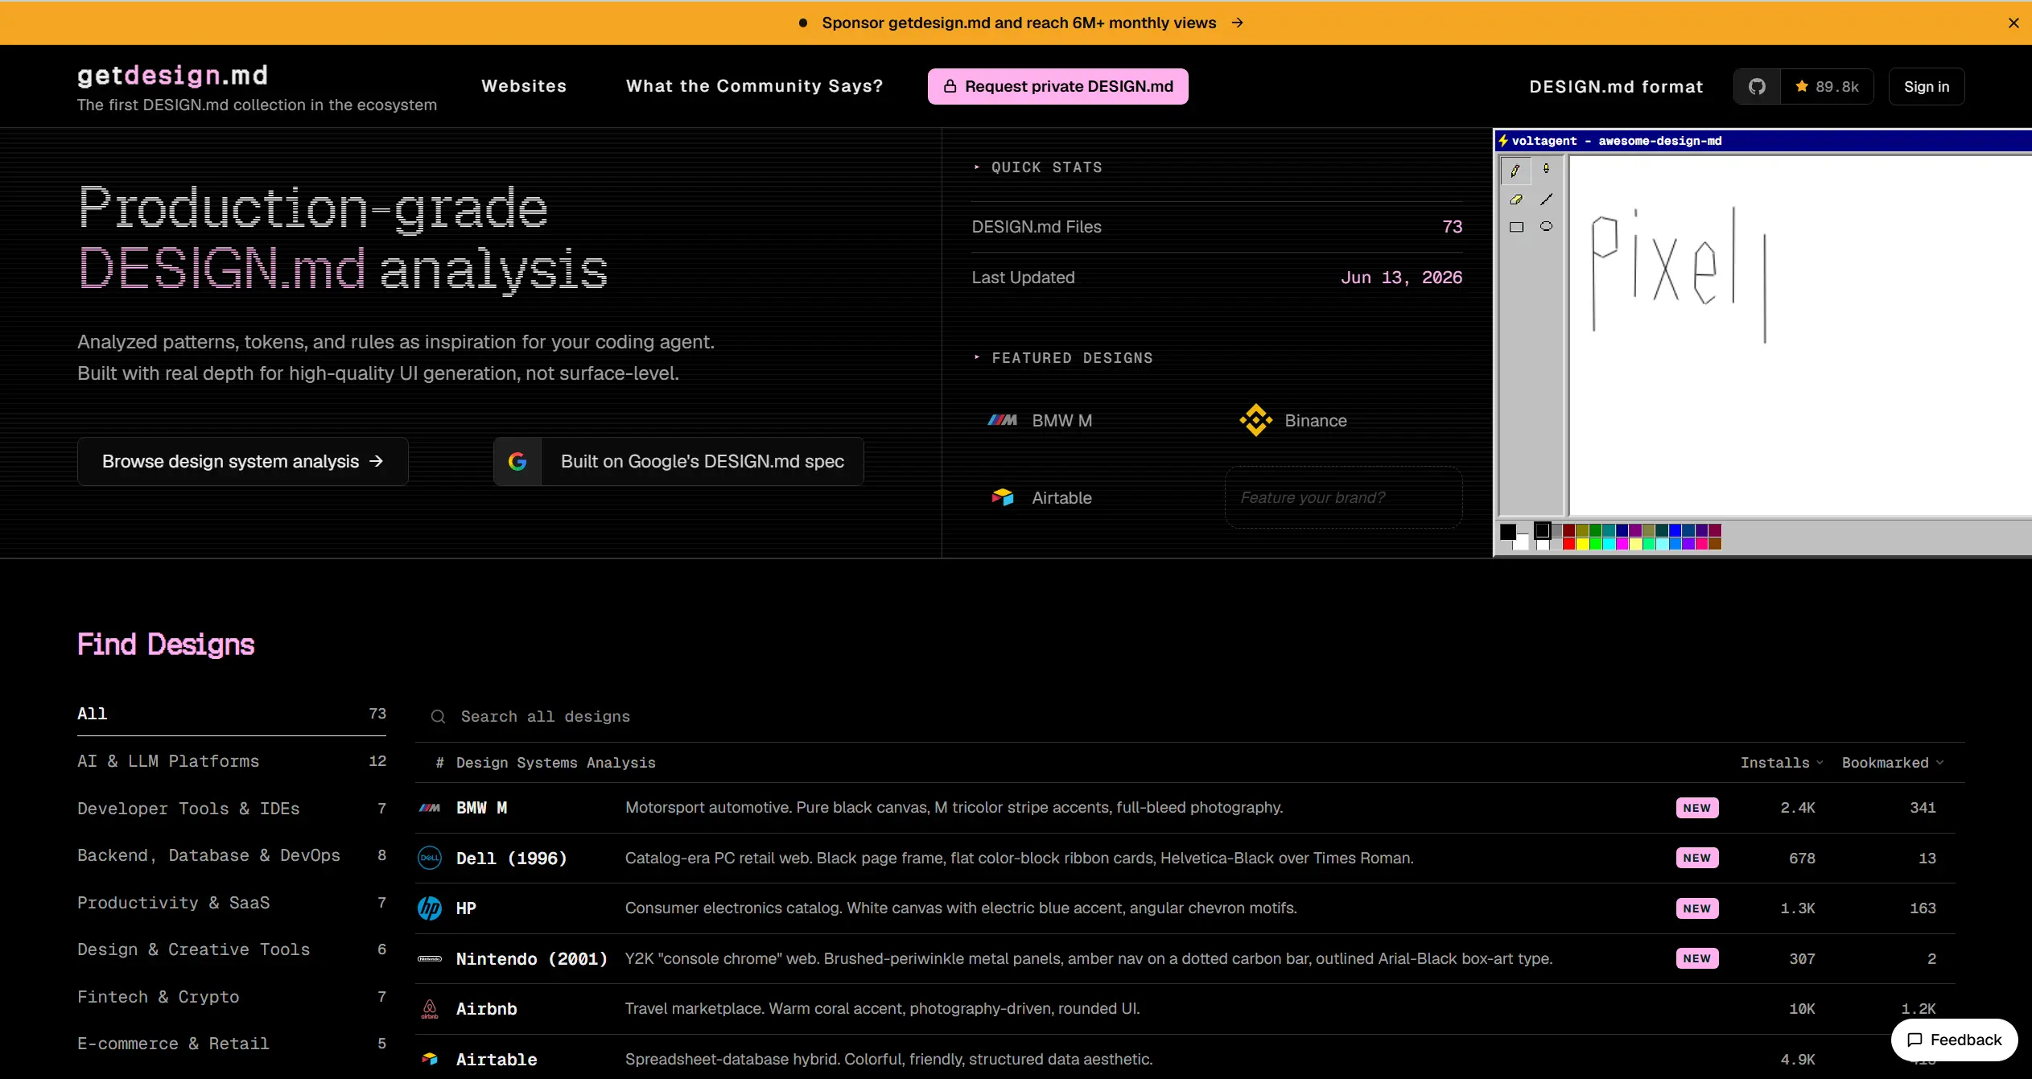The width and height of the screenshot is (2032, 1079).
Task: Select the Line tool in paint widget
Action: pos(1546,199)
